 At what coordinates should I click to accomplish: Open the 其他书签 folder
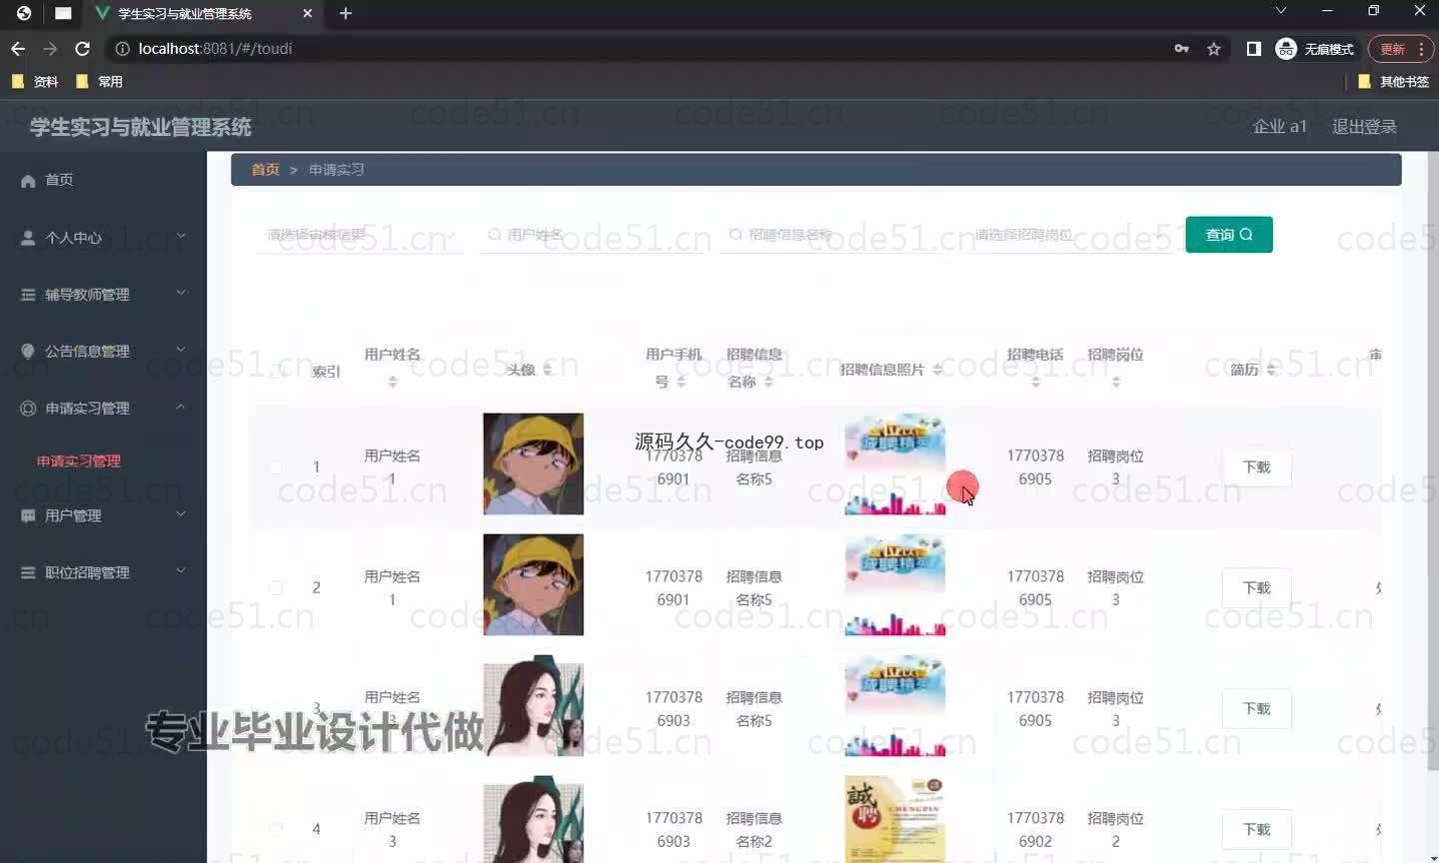click(x=1393, y=81)
